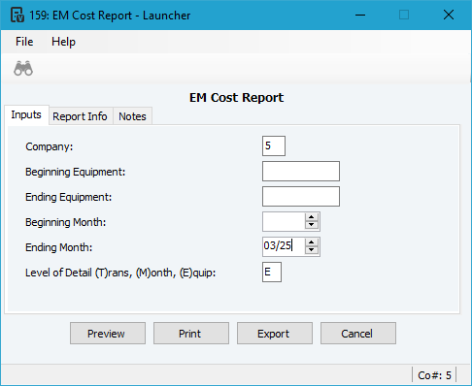472x386 pixels.
Task: Click the Company input field
Action: tap(274, 145)
